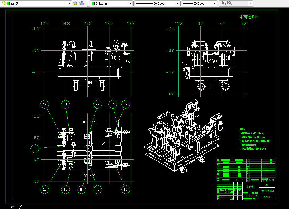Expand the AM_5 layer dropdown list
Viewport: 289px width, 209px height.
[69, 3]
